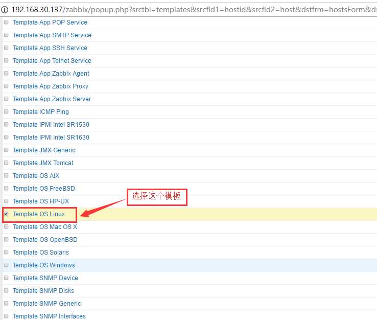Check Template JMX Tomcat checkbox

pos(6,163)
